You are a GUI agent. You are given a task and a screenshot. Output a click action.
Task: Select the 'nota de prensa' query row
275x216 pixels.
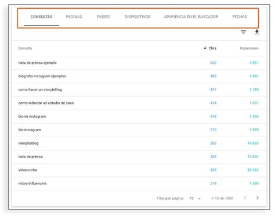tap(139, 157)
